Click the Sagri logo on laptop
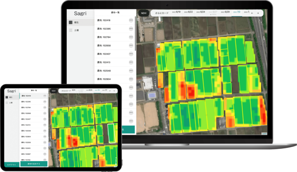 click(80, 14)
